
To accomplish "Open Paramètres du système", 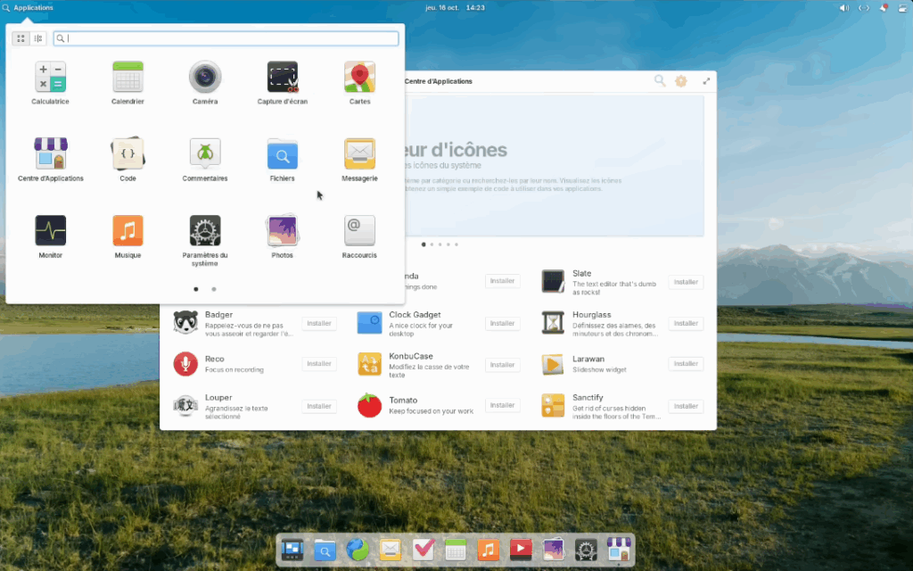I will pos(205,232).
